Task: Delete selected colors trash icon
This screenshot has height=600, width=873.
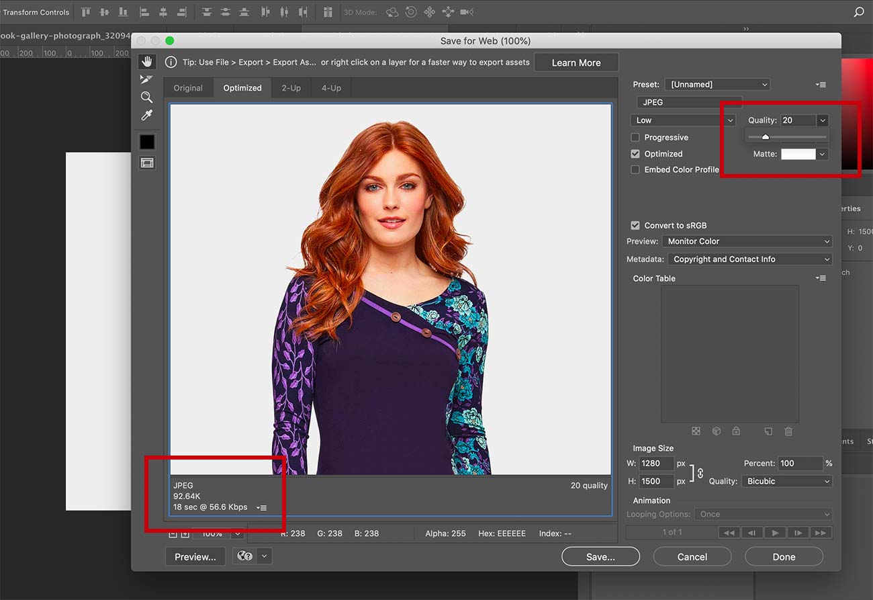Action: click(789, 431)
